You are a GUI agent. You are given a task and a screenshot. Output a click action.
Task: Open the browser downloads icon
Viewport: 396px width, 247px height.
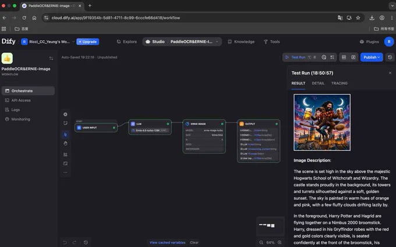tap(372, 17)
